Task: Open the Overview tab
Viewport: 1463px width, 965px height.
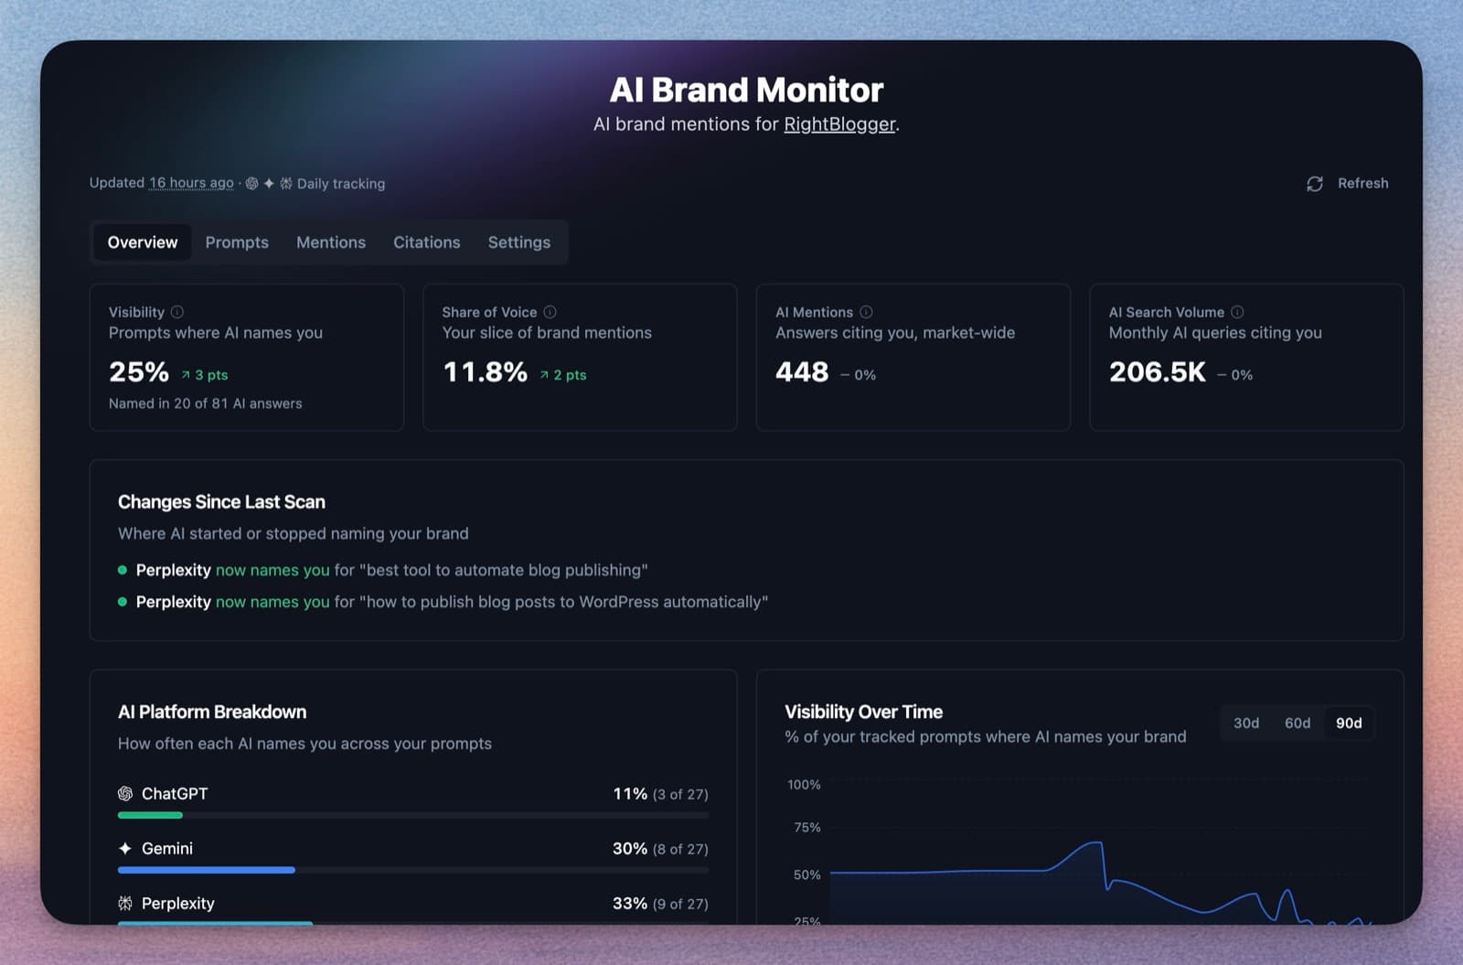Action: click(x=143, y=242)
